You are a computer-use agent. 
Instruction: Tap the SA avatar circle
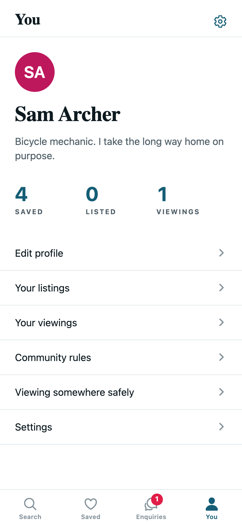click(35, 72)
